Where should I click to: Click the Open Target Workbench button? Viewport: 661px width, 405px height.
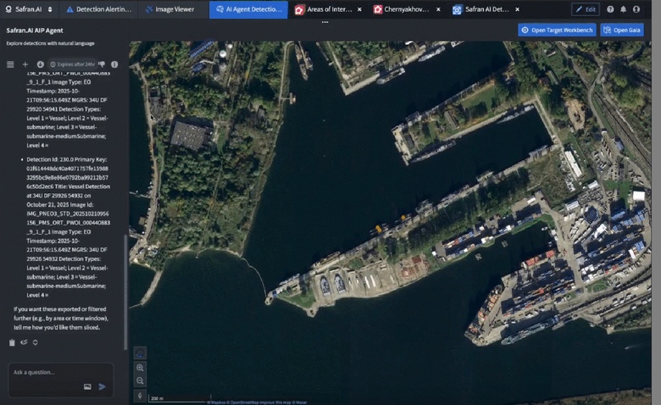tap(556, 30)
